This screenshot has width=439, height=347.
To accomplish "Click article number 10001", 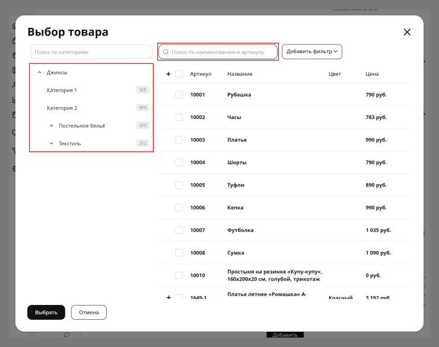I will coord(198,95).
